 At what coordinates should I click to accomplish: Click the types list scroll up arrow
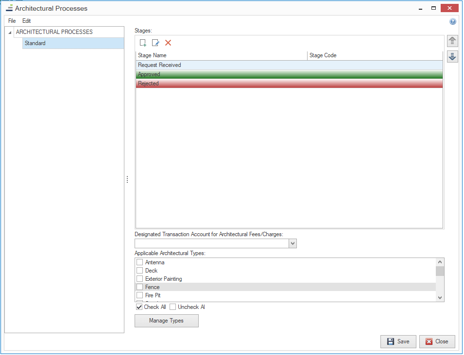tap(440, 262)
